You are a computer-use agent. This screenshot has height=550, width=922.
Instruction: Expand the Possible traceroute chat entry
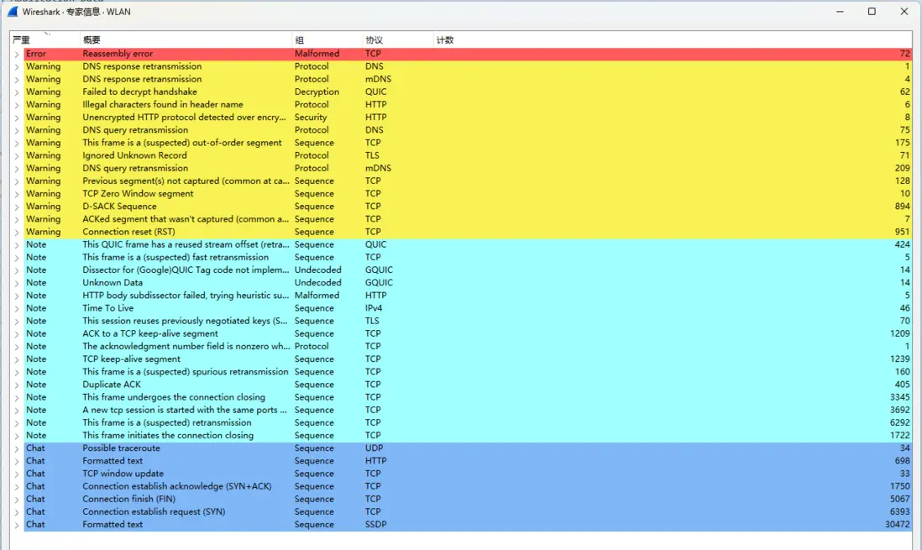click(x=17, y=448)
